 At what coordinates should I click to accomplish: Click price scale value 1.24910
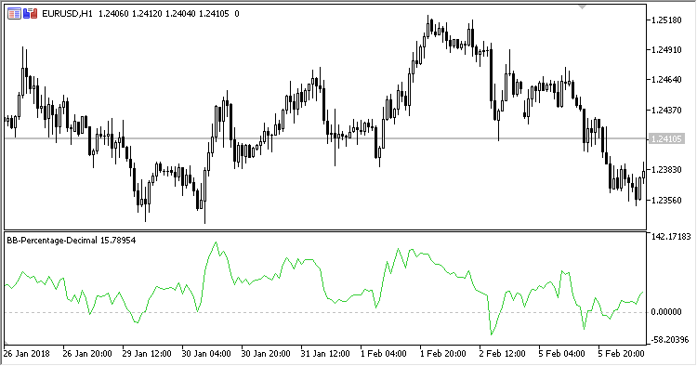pos(666,50)
